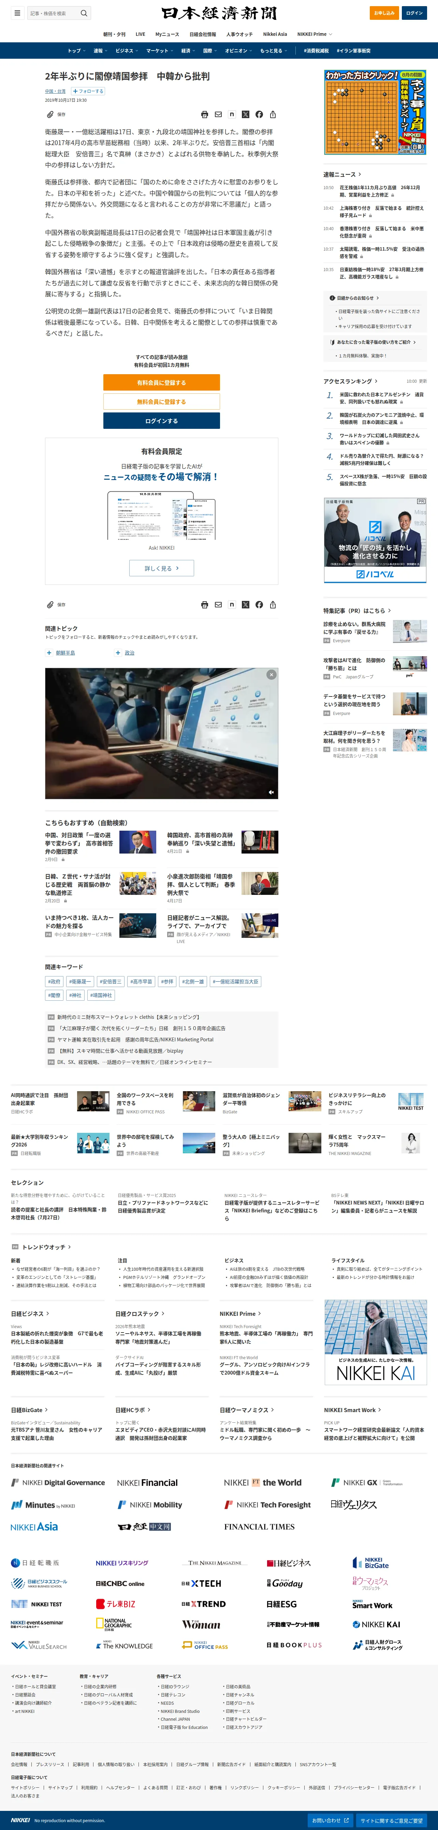Viewport: 438px width, 1830px height.
Task: Share to note via bottom icon
Action: [231, 605]
